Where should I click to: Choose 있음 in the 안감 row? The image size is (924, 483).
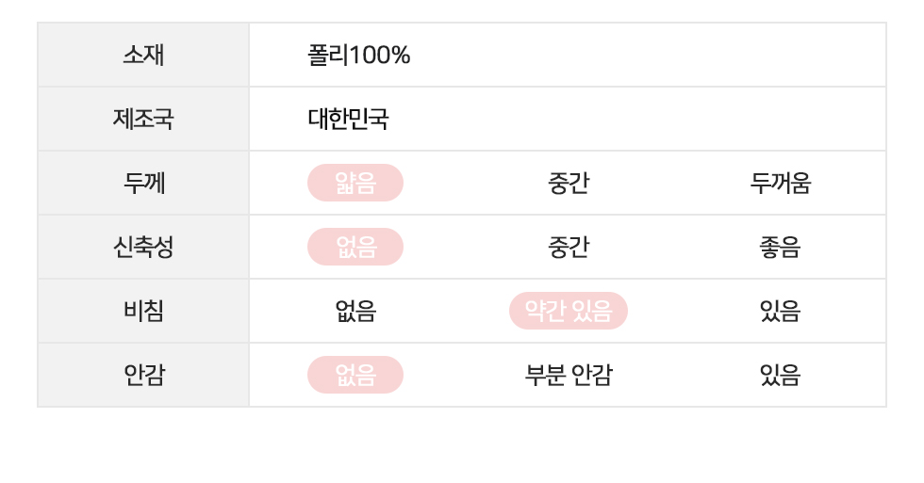(x=780, y=375)
